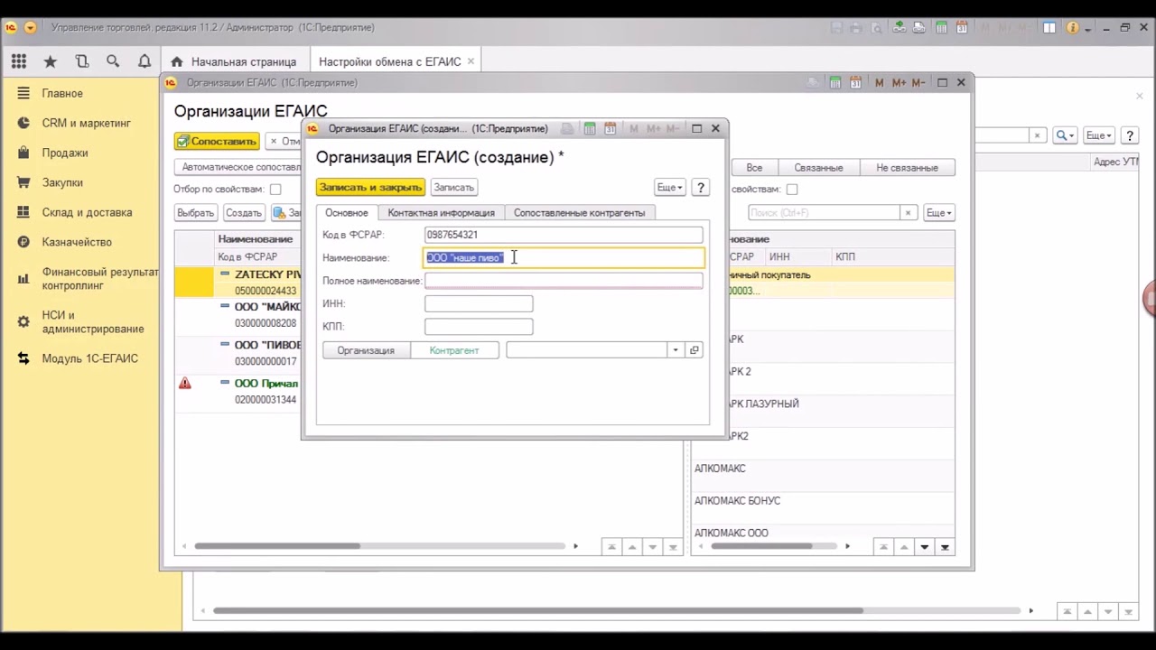Select ООО Причал row in the list
1156x650 pixels.
238,391
